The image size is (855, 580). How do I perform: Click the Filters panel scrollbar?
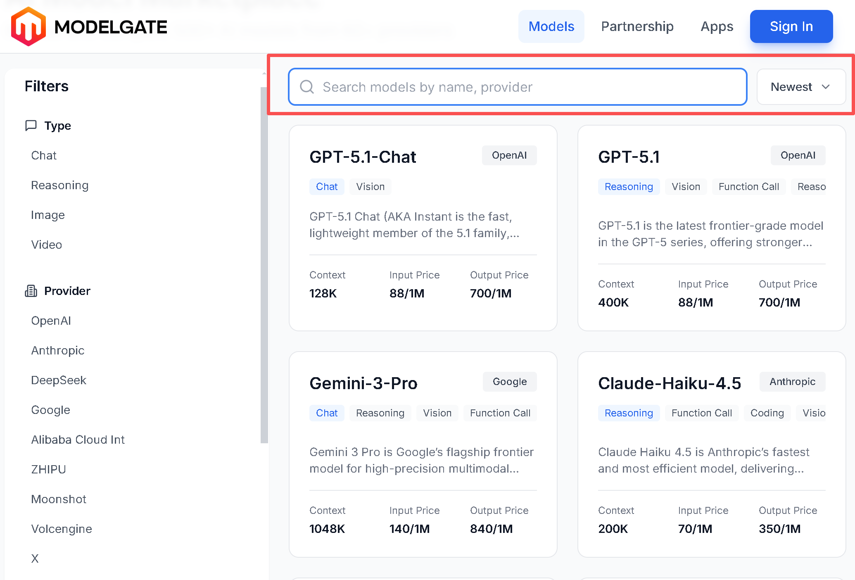(x=264, y=264)
